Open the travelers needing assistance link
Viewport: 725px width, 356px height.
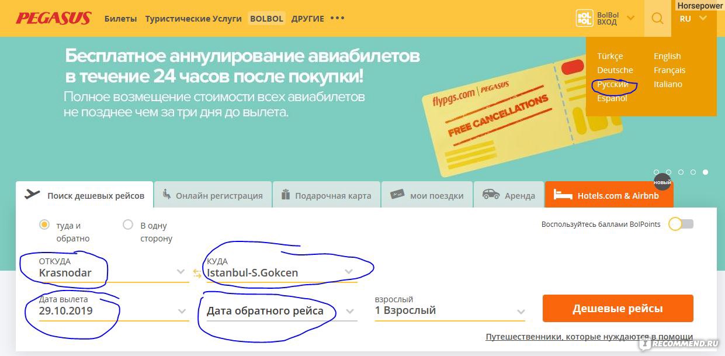tap(589, 337)
